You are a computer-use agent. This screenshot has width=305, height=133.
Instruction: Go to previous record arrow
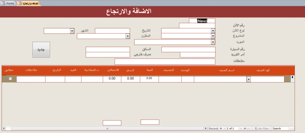point(224,129)
